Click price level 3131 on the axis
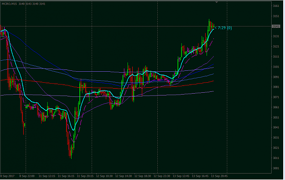This screenshot has width=285, height=180. (276, 37)
